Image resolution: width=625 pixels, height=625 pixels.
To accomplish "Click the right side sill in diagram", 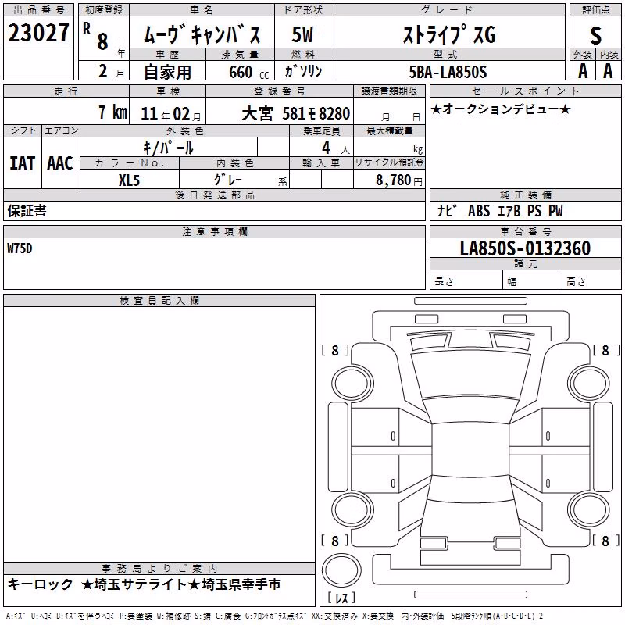I will [603, 447].
